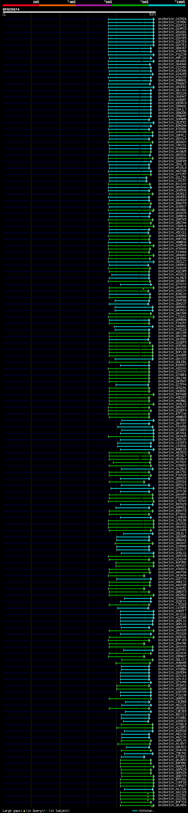The height and width of the screenshot is (813, 188).
Task: Click hit label UniRef100_Q39396
Action: 172,71
